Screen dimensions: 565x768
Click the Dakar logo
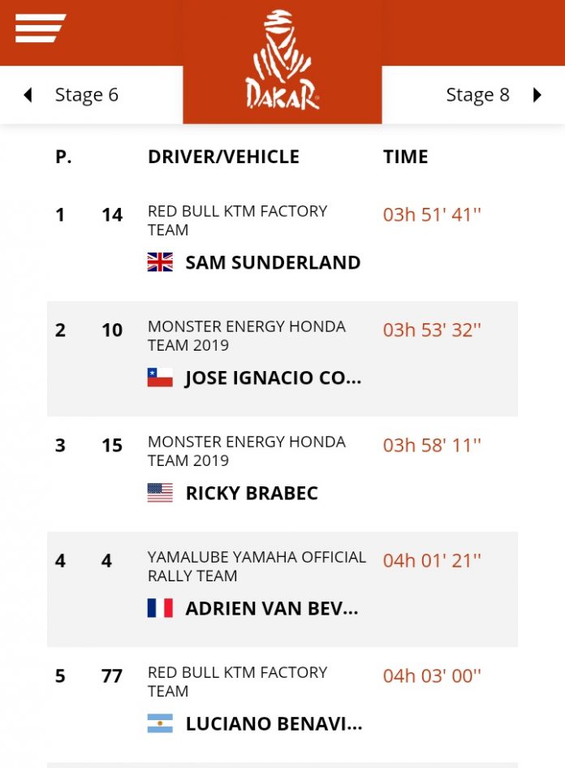[x=282, y=61]
